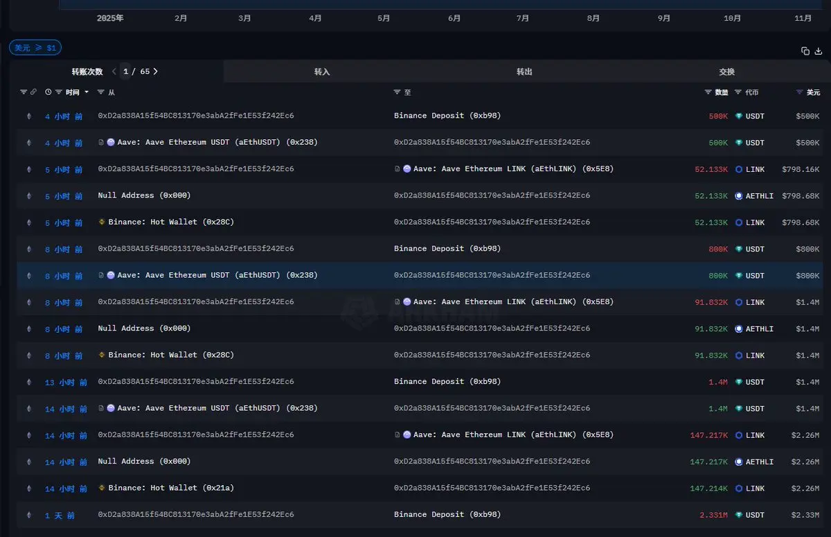The height and width of the screenshot is (537, 831).
Task: Open the '1 天 前' transaction timestamp link
Action: [60, 516]
